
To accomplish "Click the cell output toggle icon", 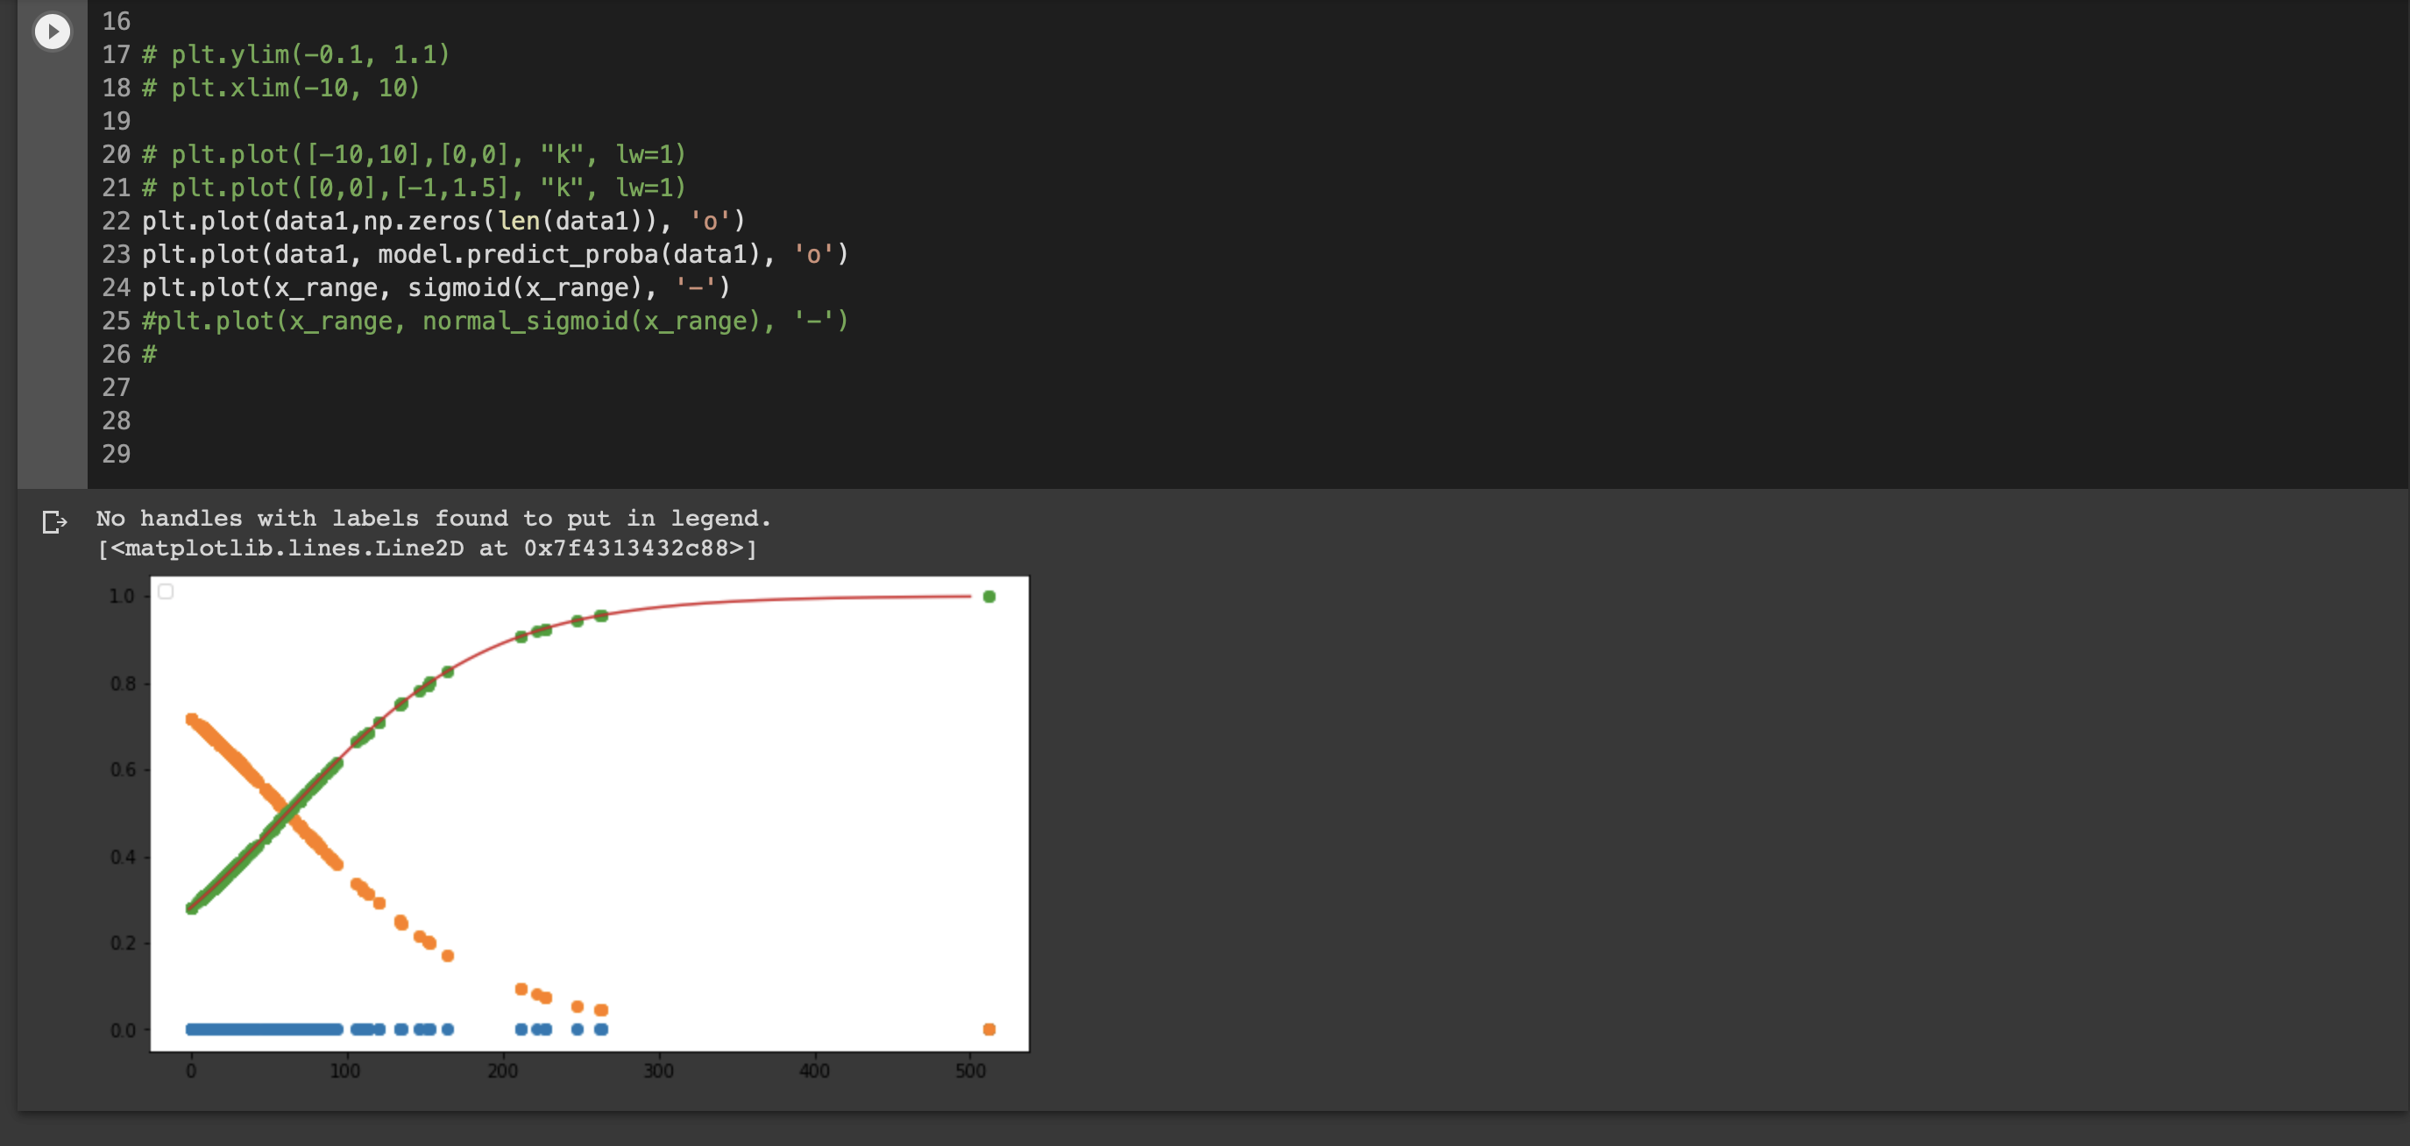I will (x=54, y=522).
